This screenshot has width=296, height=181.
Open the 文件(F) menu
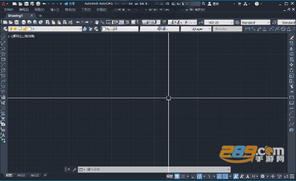point(8,10)
